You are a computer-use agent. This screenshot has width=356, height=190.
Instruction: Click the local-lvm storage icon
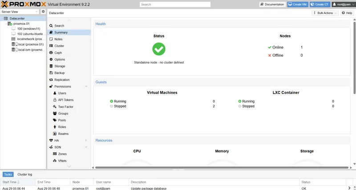13,50
